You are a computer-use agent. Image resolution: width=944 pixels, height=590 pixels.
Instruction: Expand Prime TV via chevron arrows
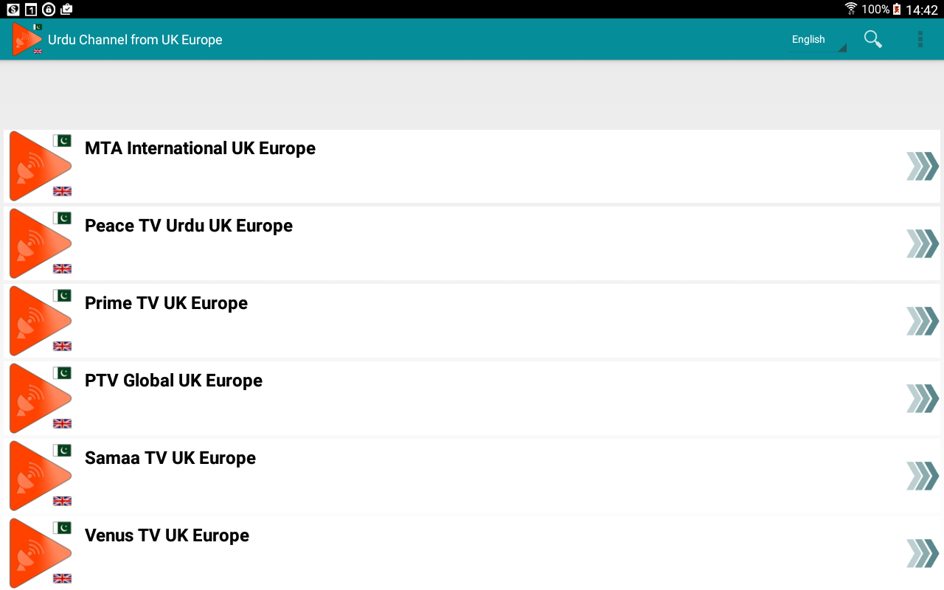click(x=922, y=321)
